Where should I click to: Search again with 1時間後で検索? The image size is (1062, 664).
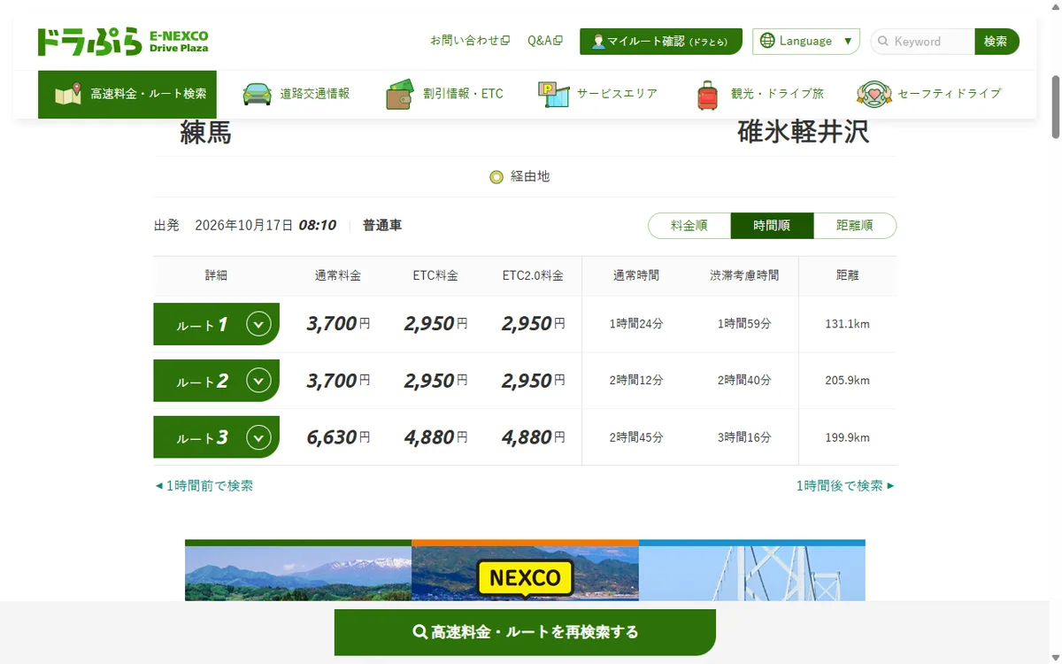tap(845, 486)
